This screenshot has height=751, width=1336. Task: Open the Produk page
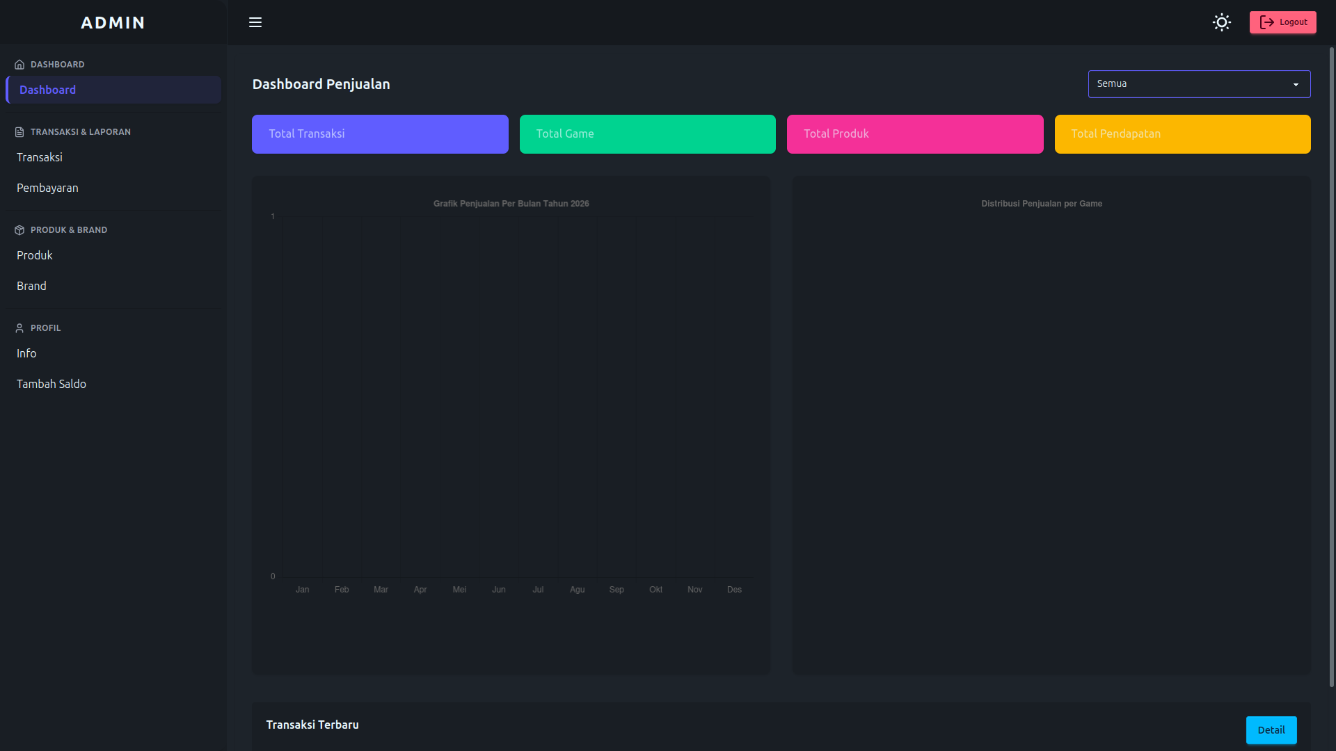(x=34, y=255)
